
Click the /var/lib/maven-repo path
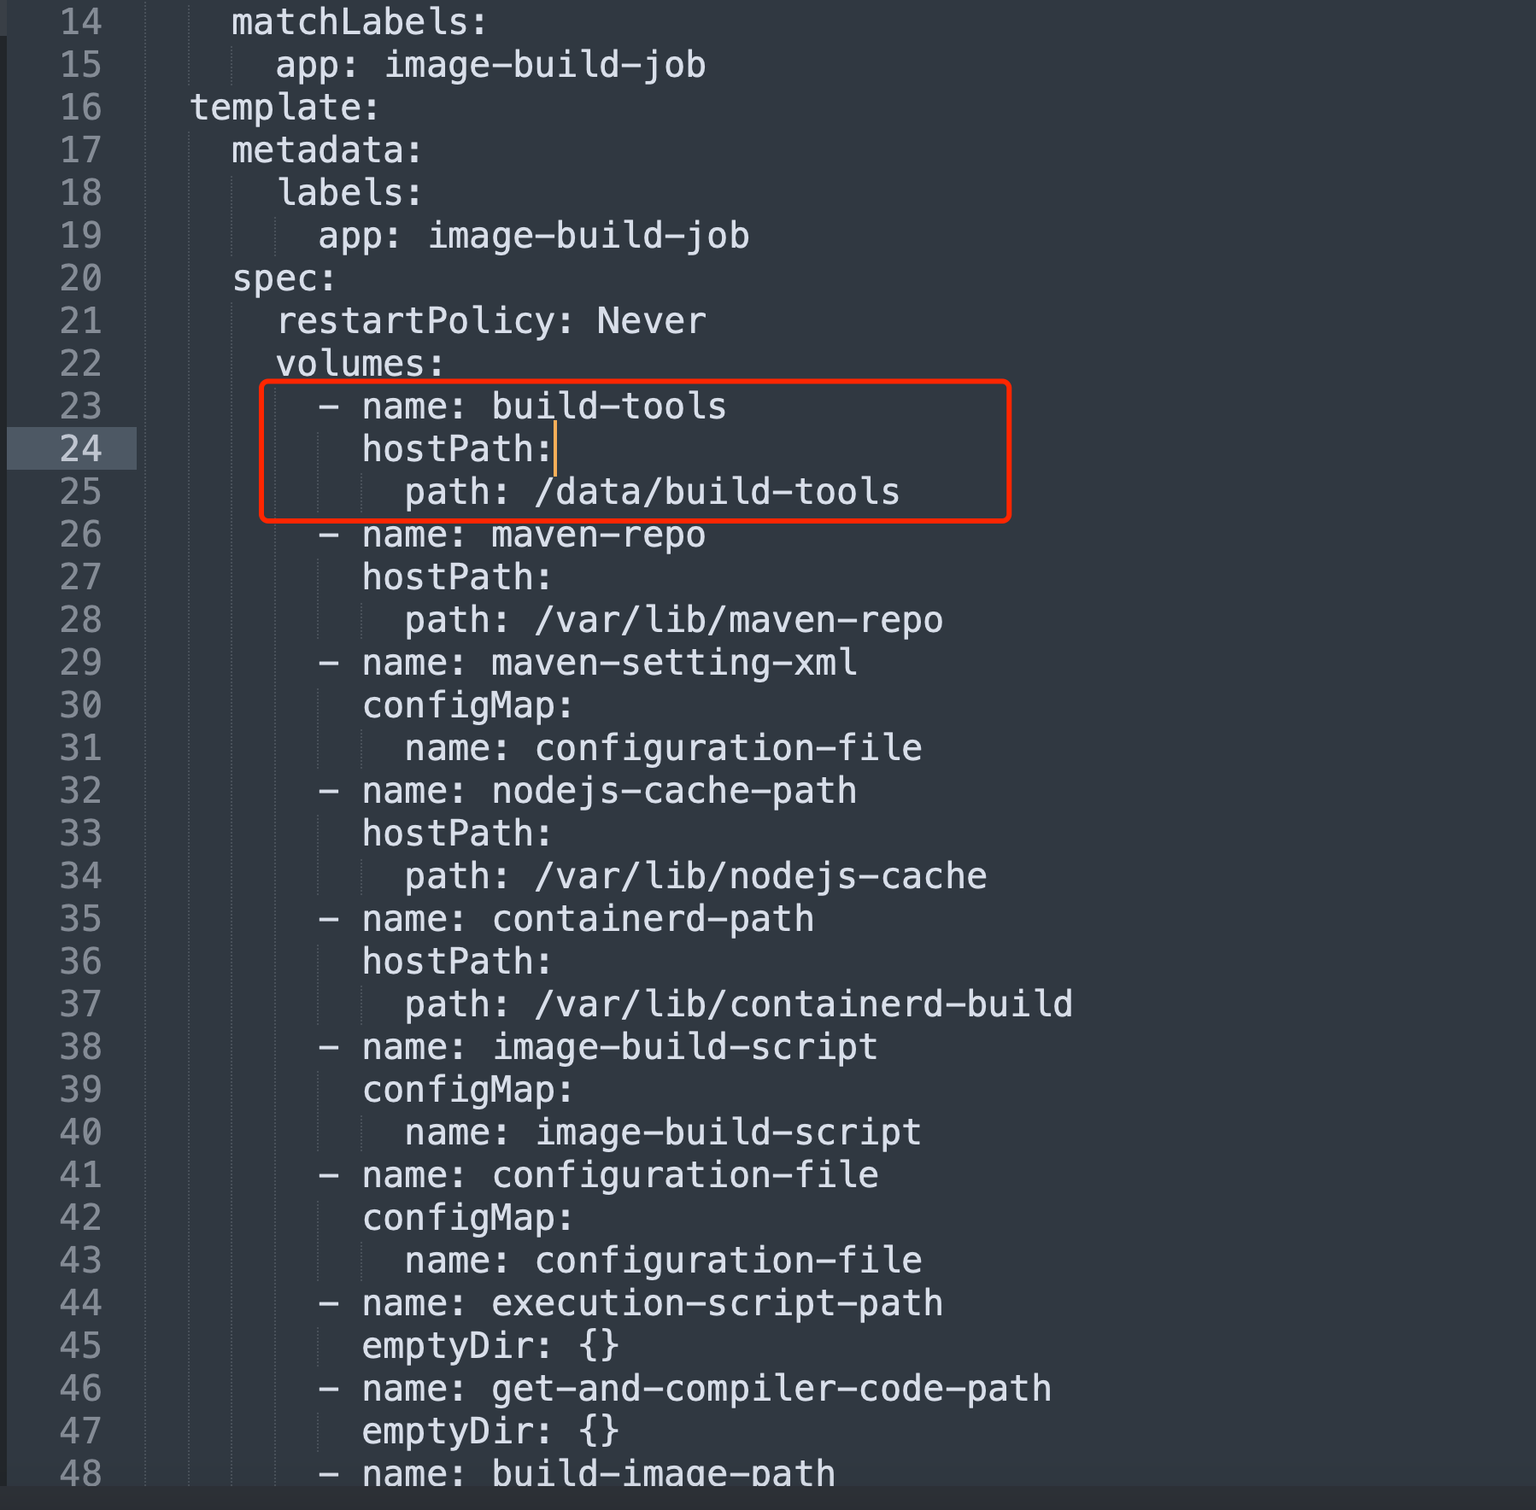pos(739,620)
